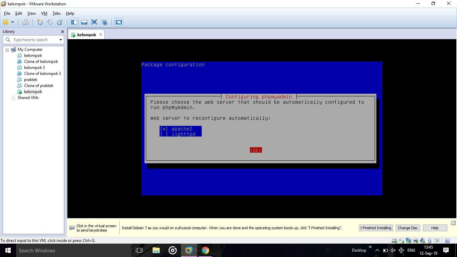Toggle the library sidebar view icon

coord(74,22)
